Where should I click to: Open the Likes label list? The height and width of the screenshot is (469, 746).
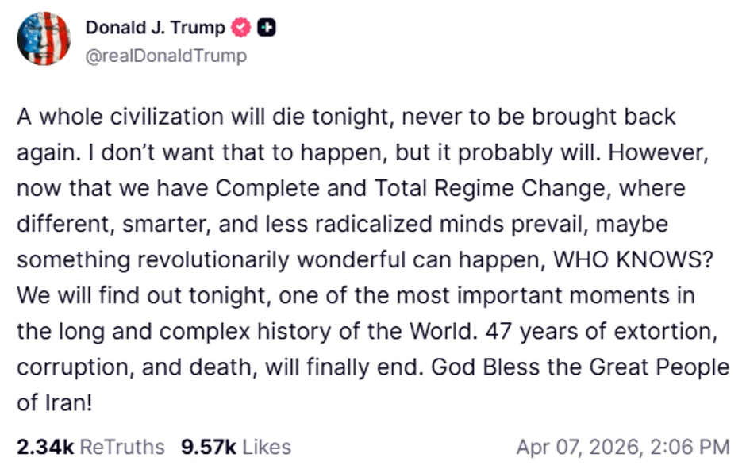click(267, 447)
